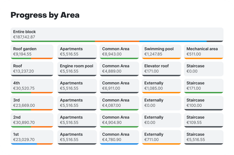This screenshot has width=234, height=155.
Task: Open Staircase card with €109.55
Action: pyautogui.click(x=204, y=120)
